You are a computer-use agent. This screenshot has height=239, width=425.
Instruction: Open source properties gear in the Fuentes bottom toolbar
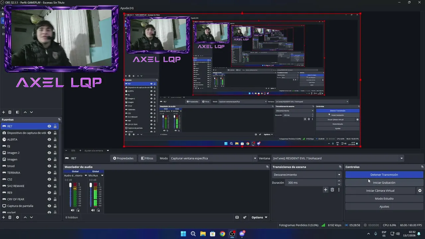[17, 217]
